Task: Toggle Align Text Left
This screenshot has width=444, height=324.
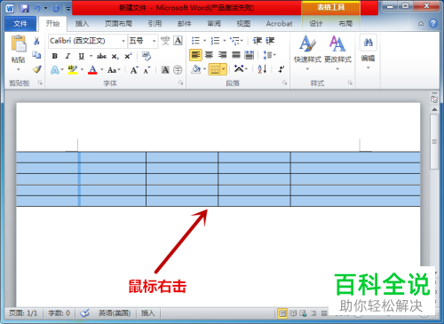Action: [x=195, y=55]
